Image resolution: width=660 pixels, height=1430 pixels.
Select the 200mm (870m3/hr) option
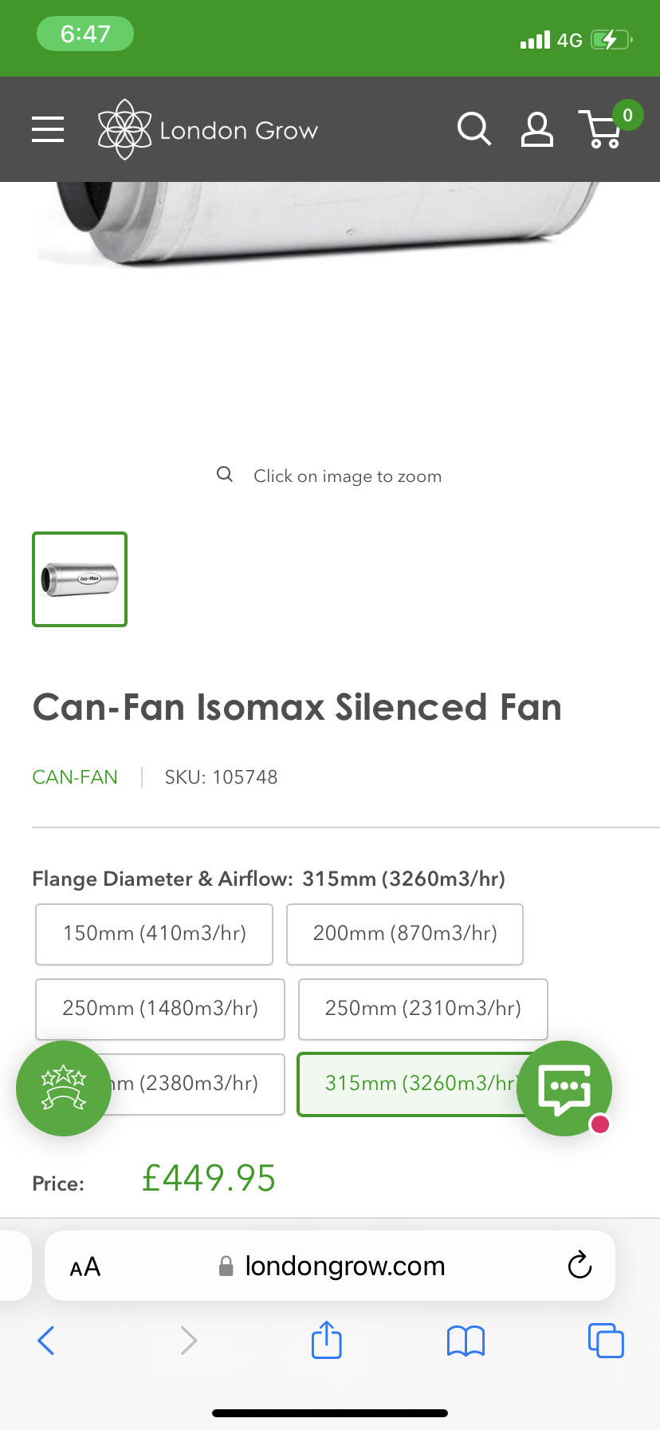click(x=405, y=934)
